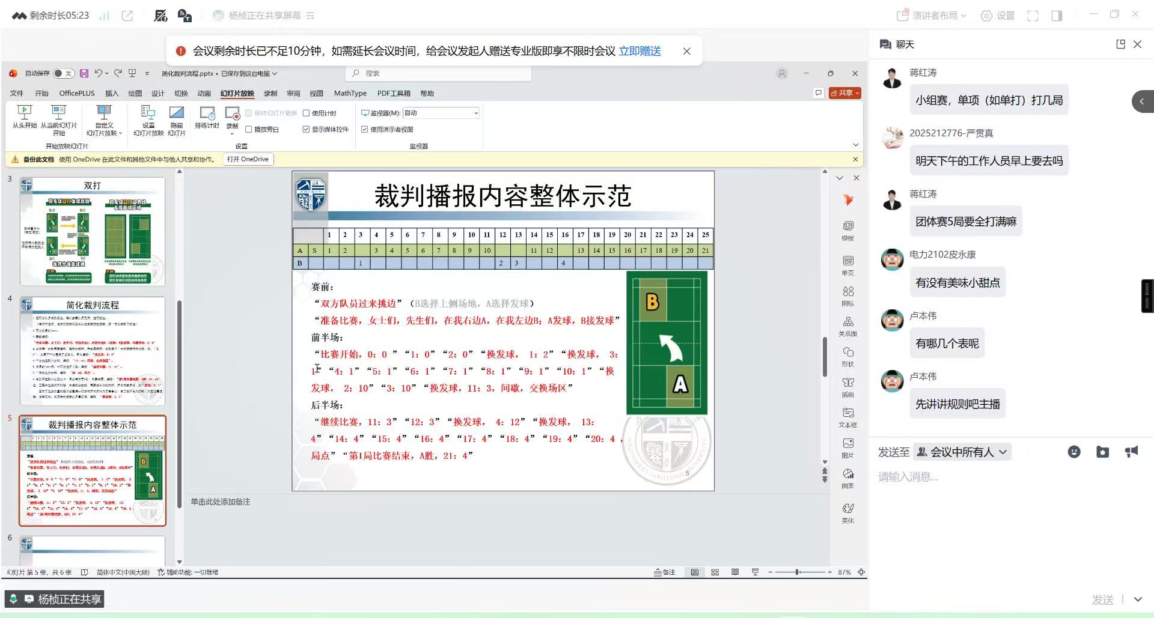Click the 排练计时 rehearse timings icon
Screen dimensions: 1154x618
coord(207,114)
